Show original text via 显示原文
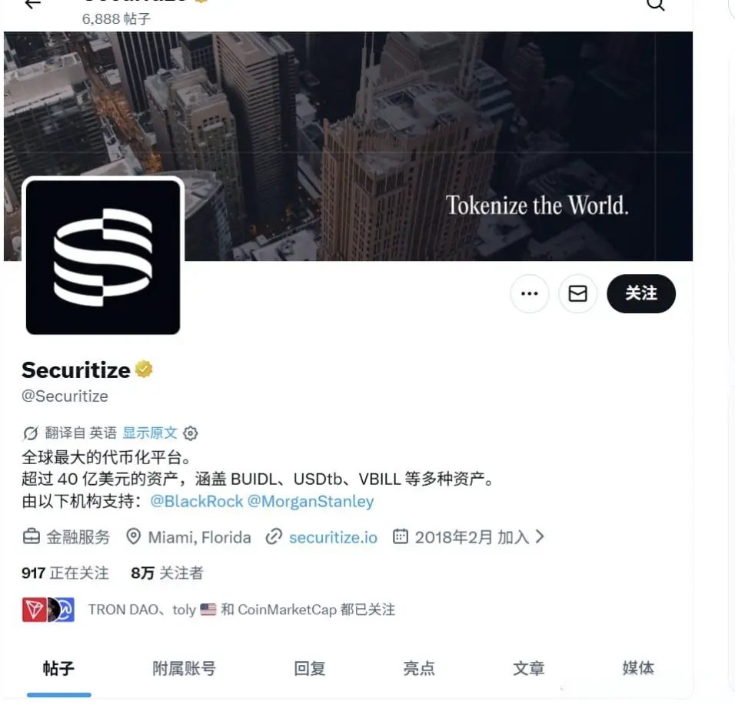 [149, 433]
